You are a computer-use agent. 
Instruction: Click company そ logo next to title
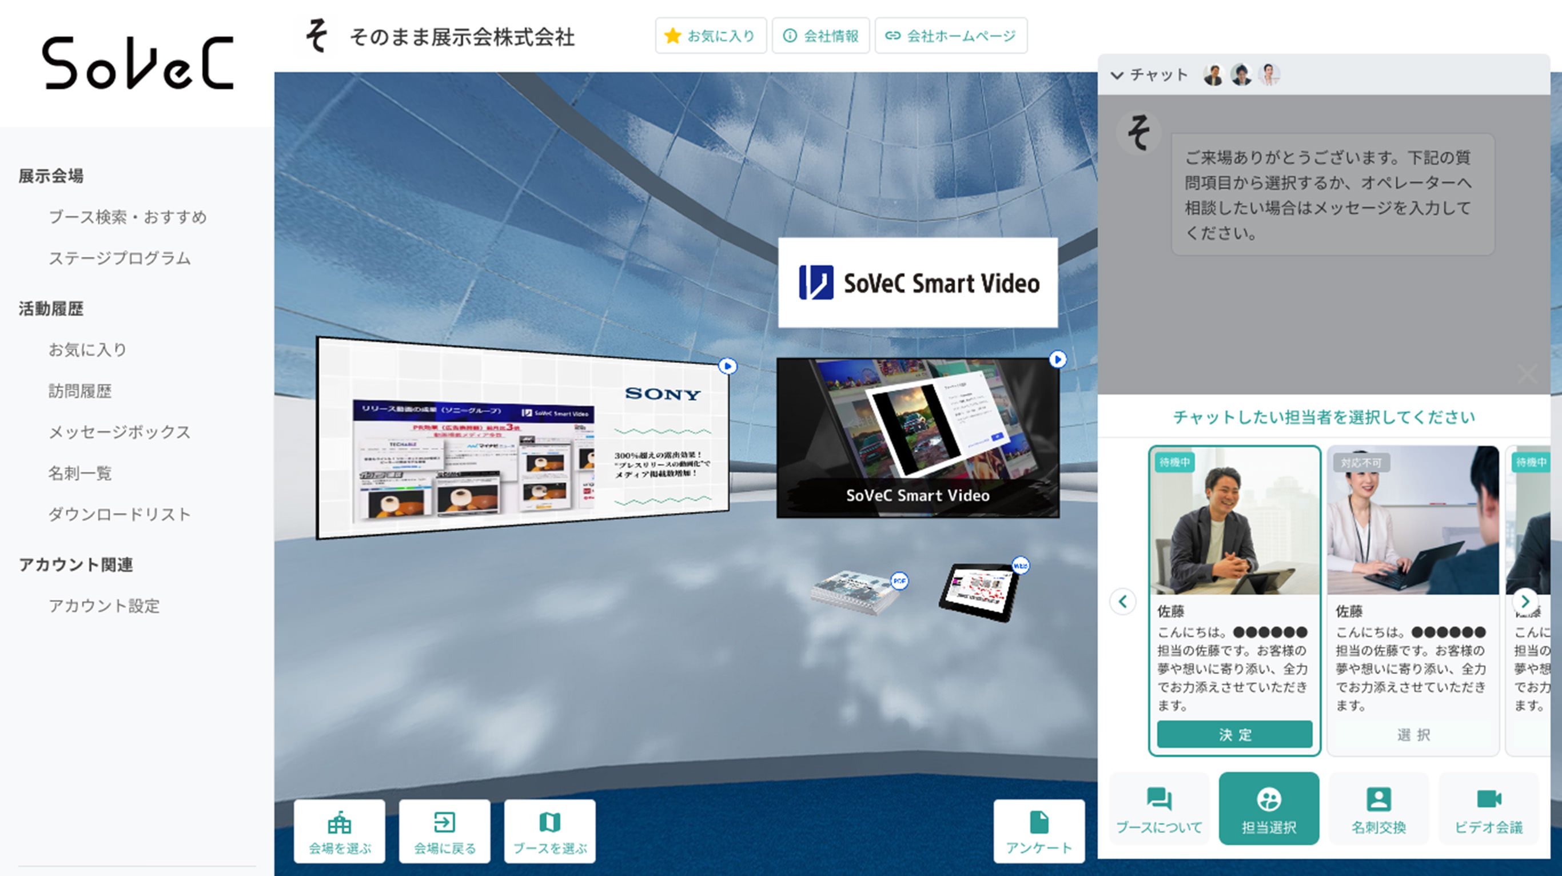point(317,36)
